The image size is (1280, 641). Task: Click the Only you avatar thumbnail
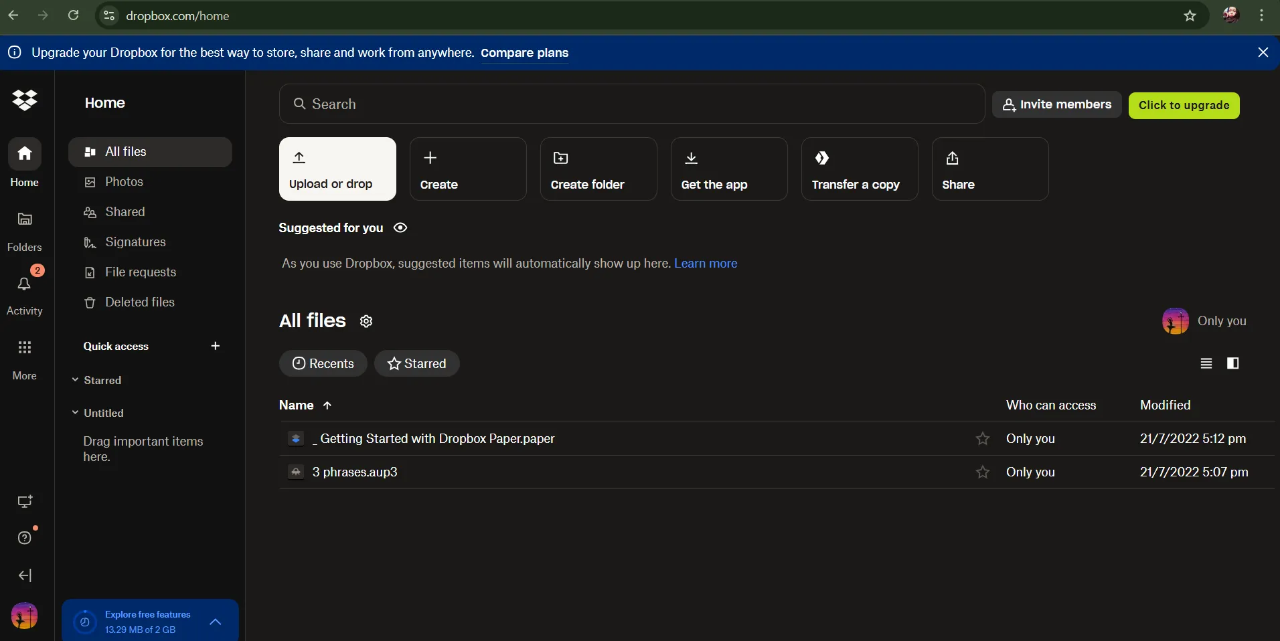coord(1176,321)
